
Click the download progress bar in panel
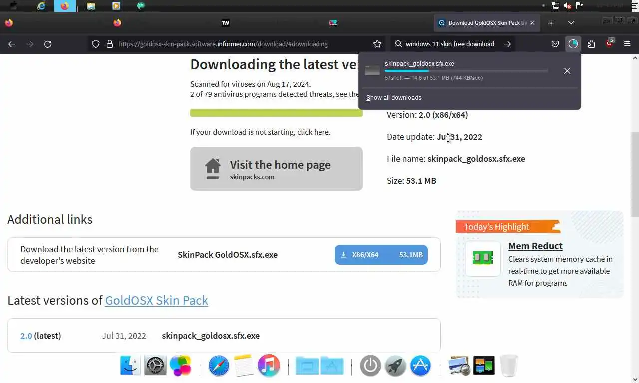[x=466, y=71]
